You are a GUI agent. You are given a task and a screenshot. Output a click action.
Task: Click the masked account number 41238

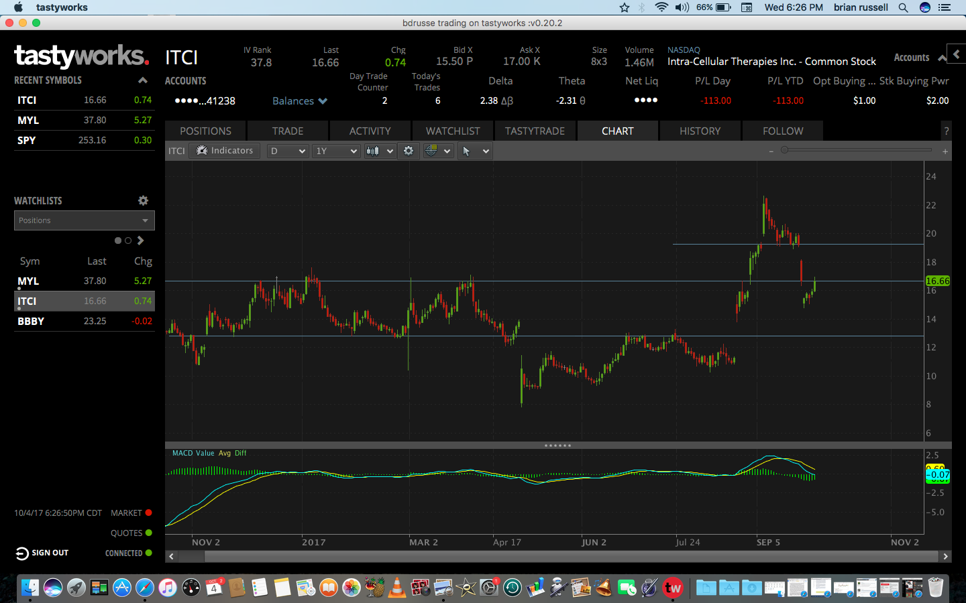(x=205, y=101)
